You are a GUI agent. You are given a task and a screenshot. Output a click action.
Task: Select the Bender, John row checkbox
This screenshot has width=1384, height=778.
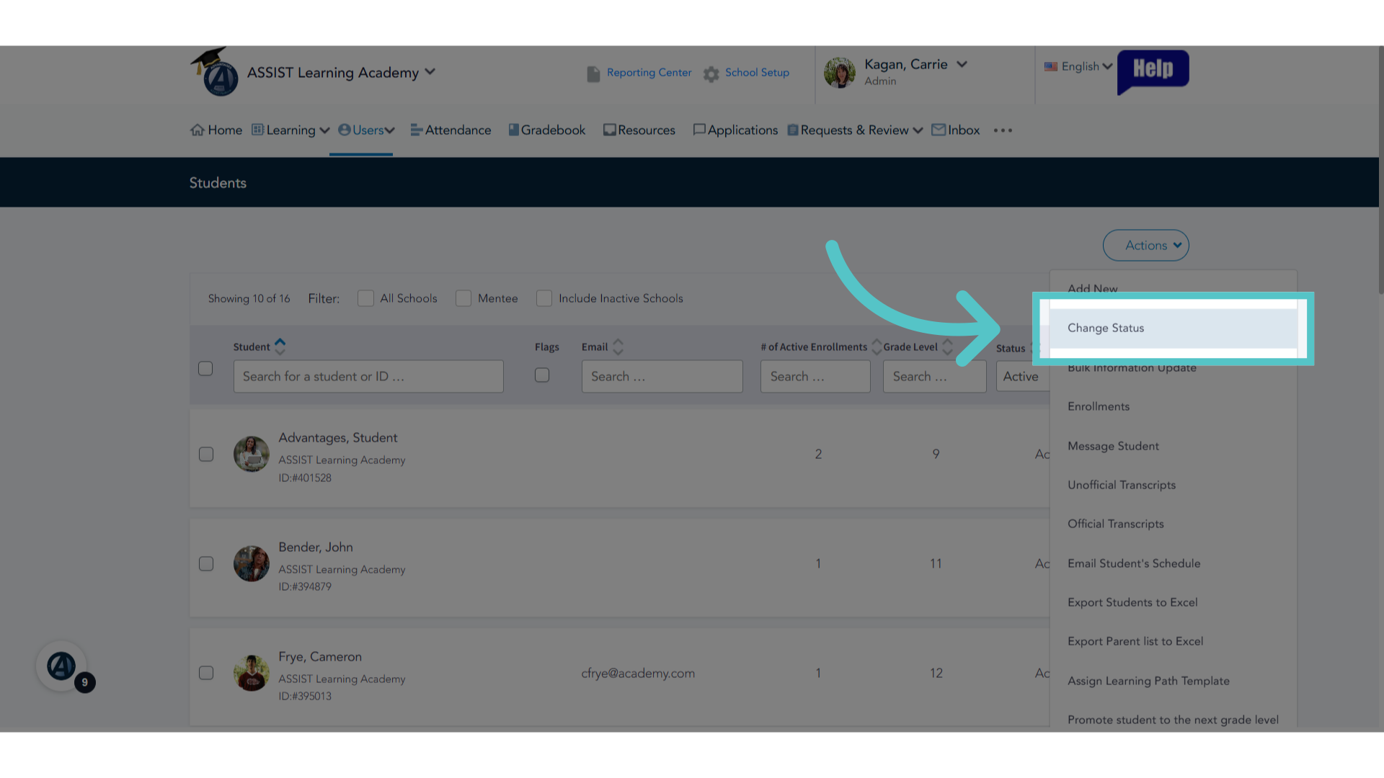pyautogui.click(x=206, y=563)
